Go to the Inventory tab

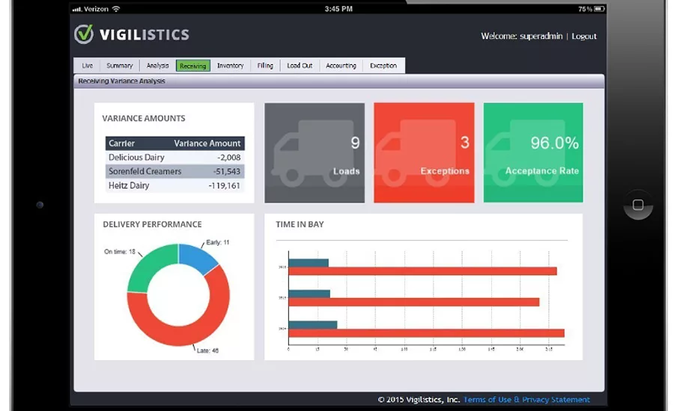coord(230,66)
